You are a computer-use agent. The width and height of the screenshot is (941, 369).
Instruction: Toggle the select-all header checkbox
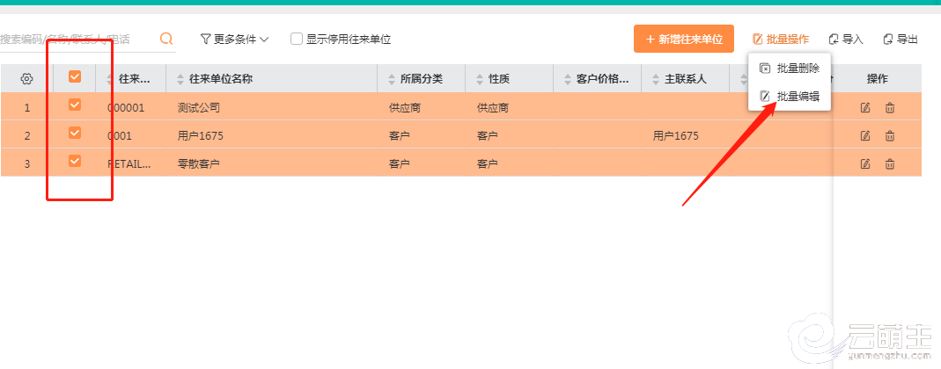click(x=75, y=77)
